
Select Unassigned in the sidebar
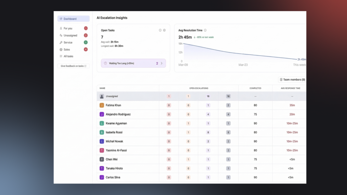click(70, 36)
